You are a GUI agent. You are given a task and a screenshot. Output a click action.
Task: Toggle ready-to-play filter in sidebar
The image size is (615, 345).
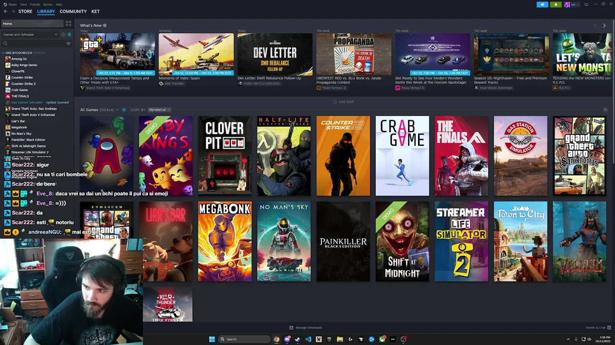[x=69, y=34]
